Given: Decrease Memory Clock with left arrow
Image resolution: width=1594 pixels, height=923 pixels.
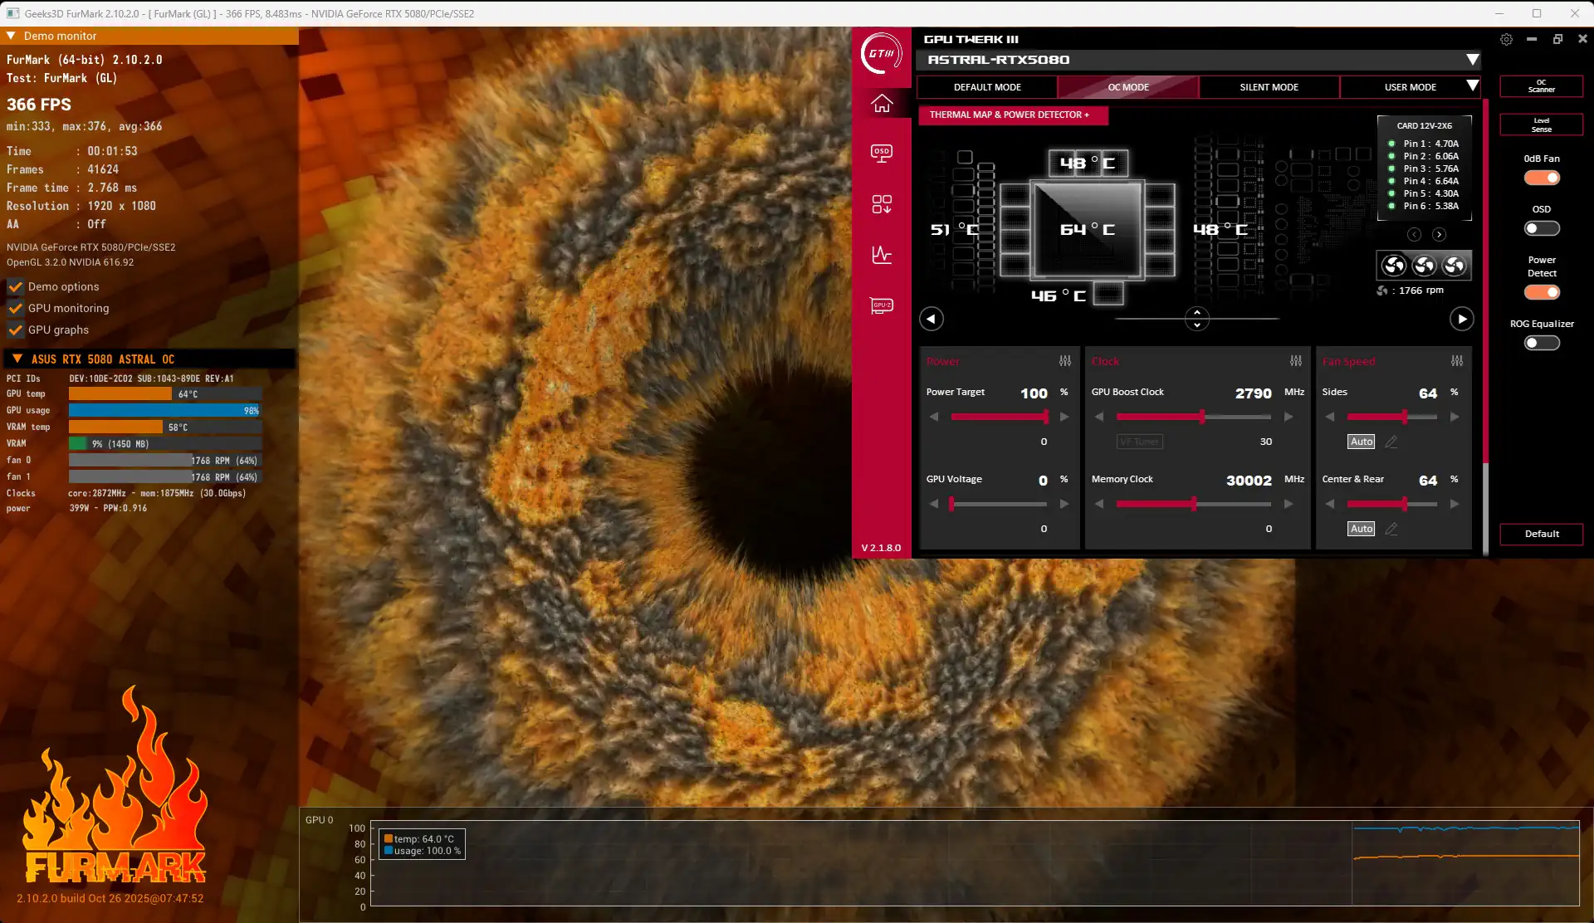Looking at the screenshot, I should point(1099,504).
